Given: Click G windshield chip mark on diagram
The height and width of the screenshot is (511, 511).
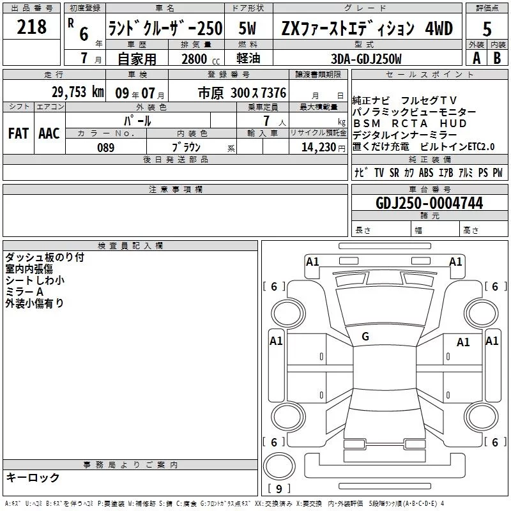Looking at the screenshot, I should [365, 337].
